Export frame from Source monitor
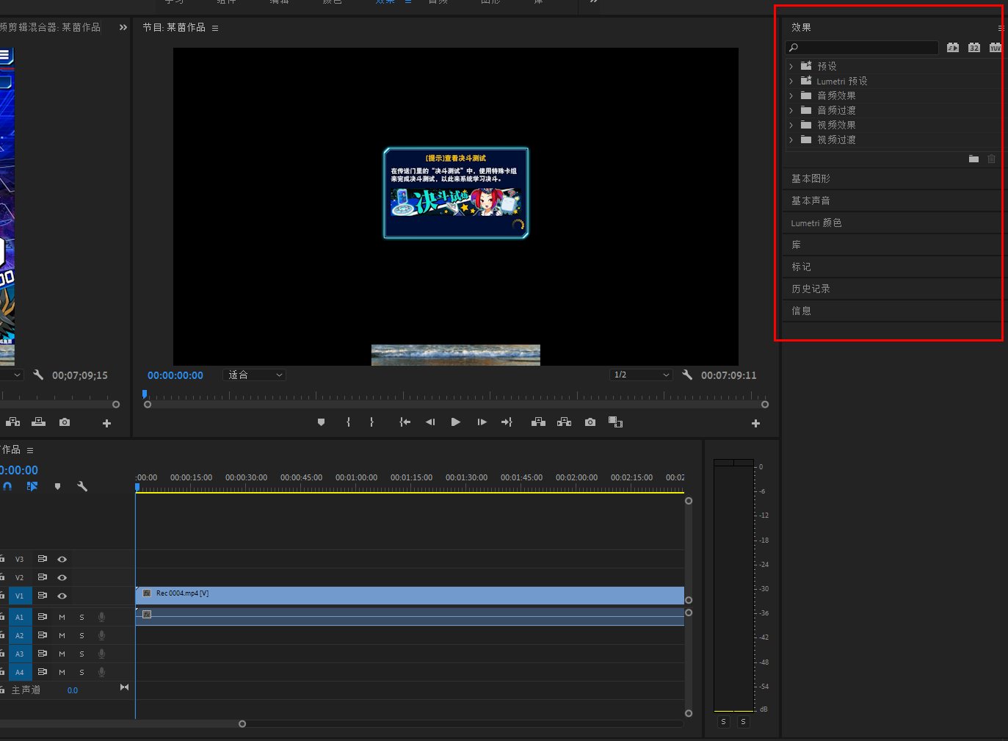Viewport: 1008px width, 741px height. (65, 422)
